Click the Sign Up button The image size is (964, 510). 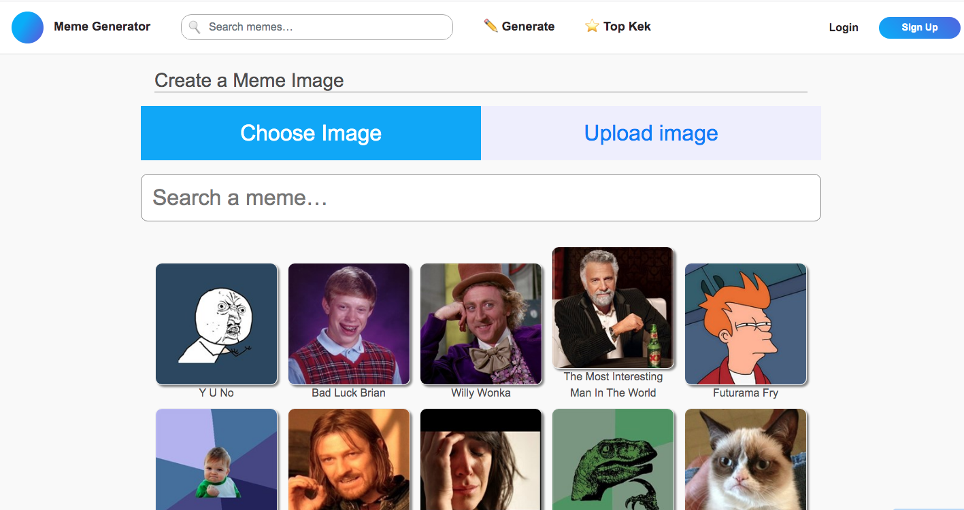920,28
